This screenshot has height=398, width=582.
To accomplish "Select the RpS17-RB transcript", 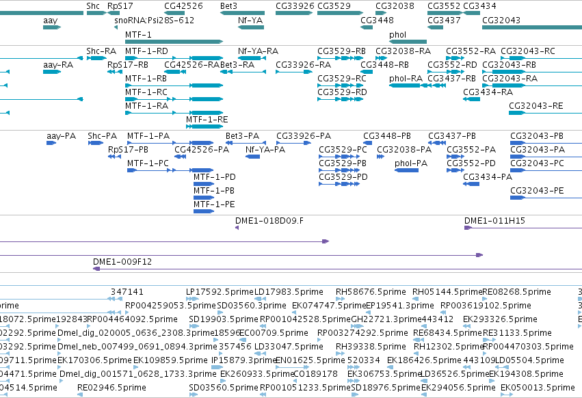I will point(114,72).
